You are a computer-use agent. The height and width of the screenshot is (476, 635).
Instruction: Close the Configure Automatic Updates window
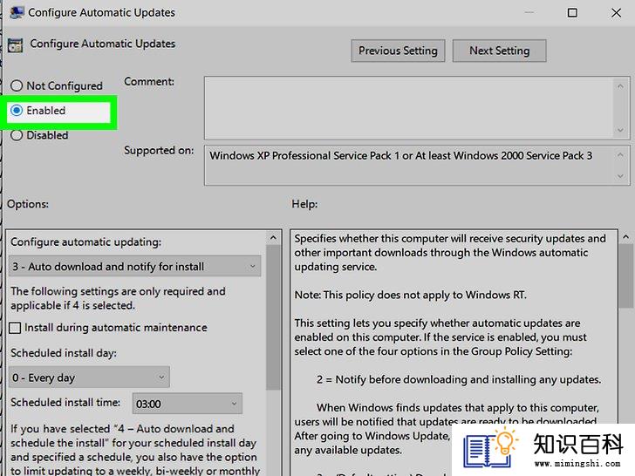tap(616, 13)
